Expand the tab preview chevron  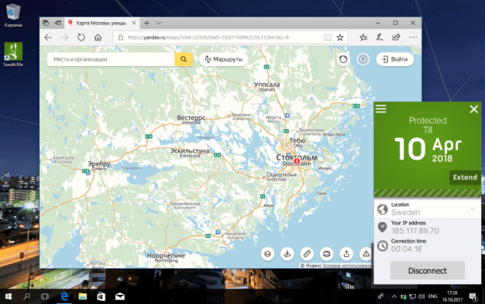(x=159, y=23)
